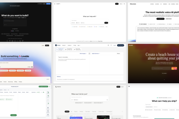Viewport: 179px width, 119px height.
Task: Swap languages in the DeepL translator
Action: click(x=89, y=53)
